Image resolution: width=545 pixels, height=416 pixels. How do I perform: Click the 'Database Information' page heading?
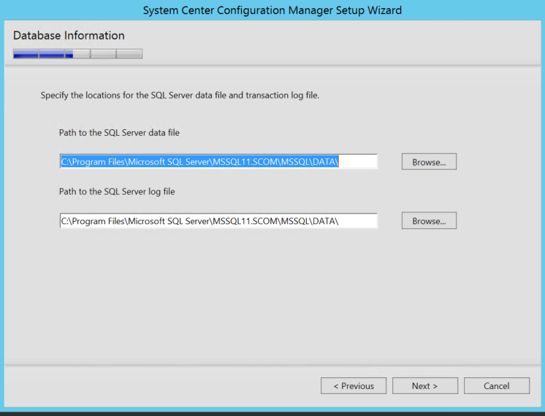[69, 36]
